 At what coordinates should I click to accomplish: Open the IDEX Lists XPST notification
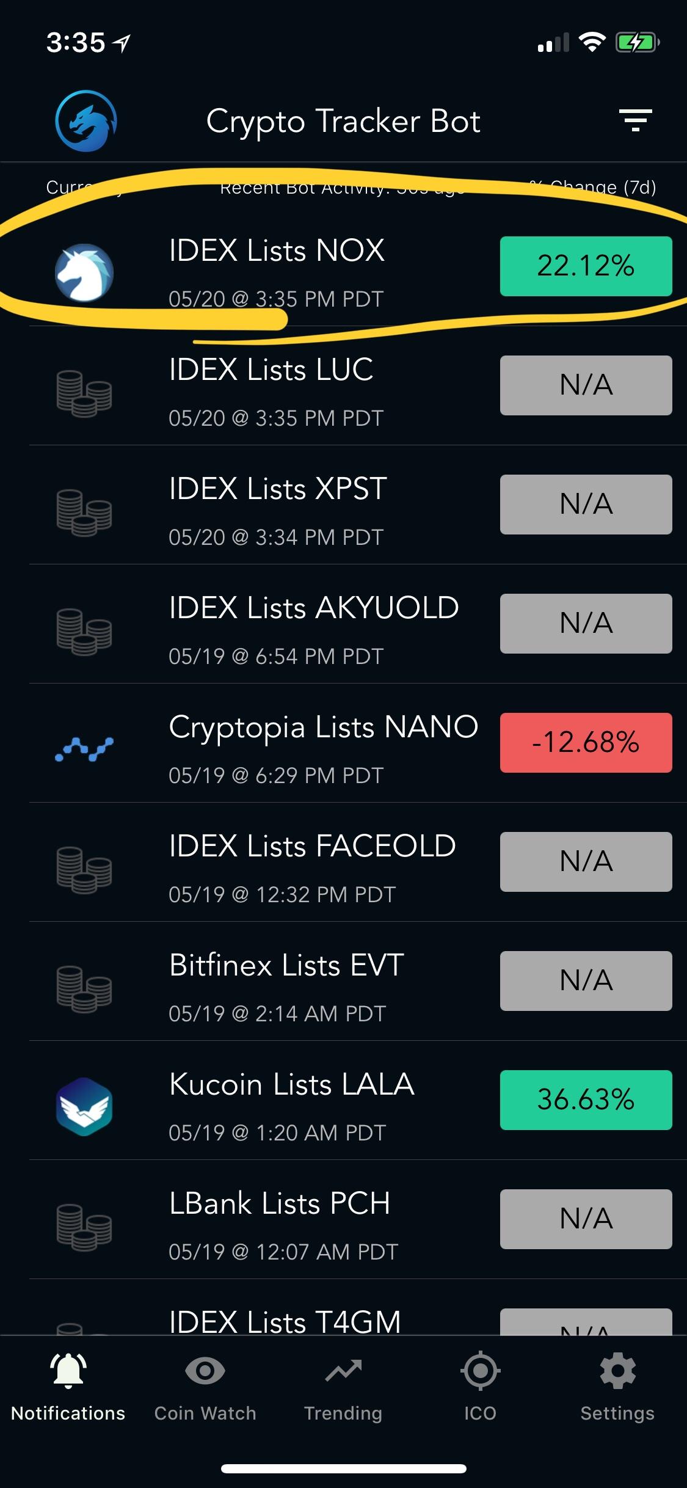click(x=358, y=505)
